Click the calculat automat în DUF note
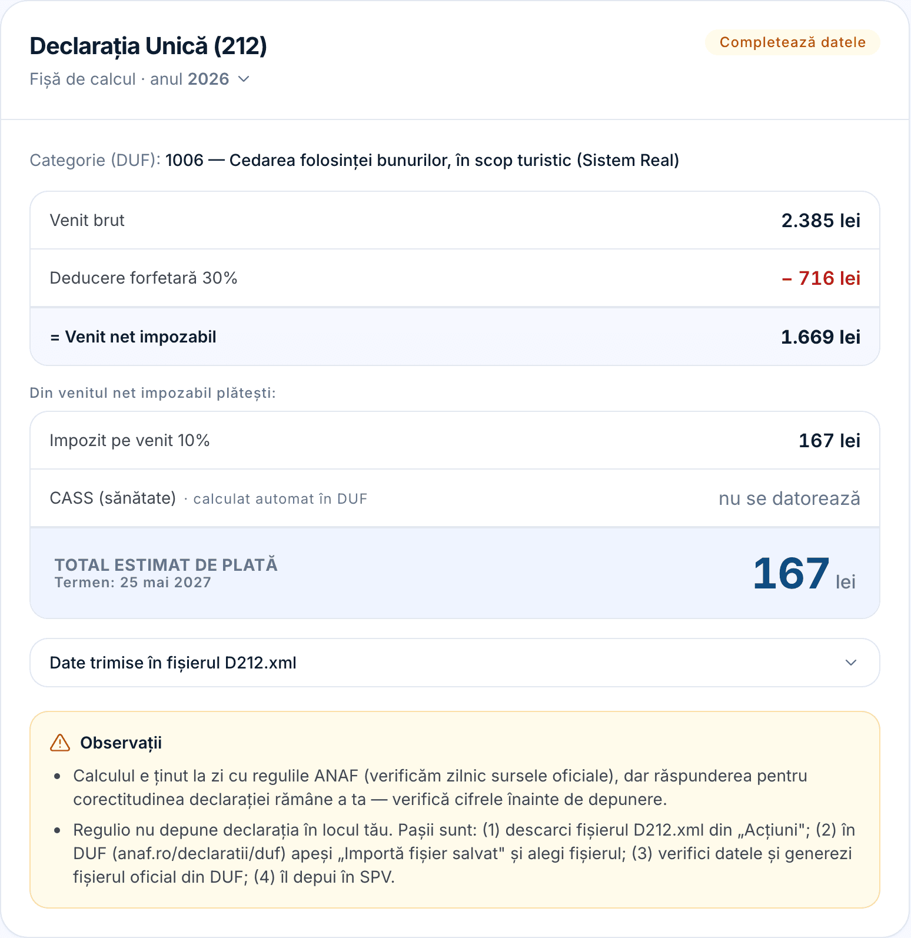911x938 pixels. 280,499
